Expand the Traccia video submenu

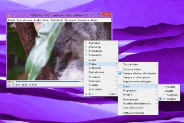point(138,65)
